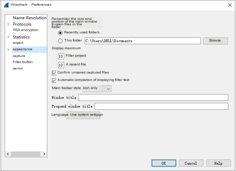Open the Language selection dropdown
Viewport: 236px width, 171px height.
coord(83,115)
